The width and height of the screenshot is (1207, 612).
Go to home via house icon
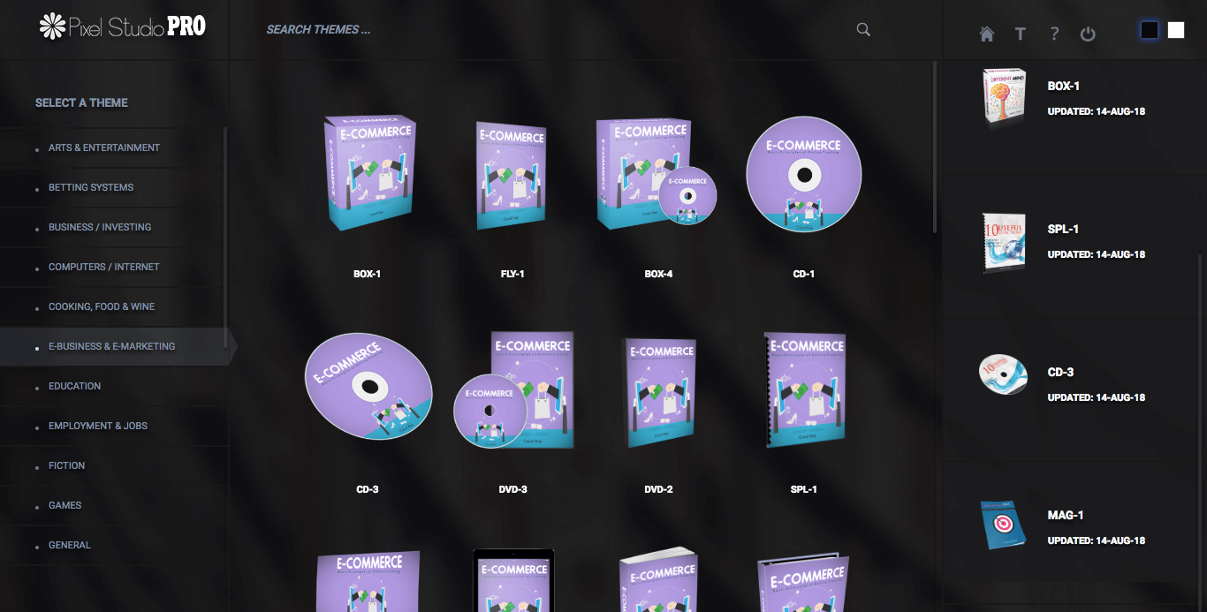pos(987,34)
